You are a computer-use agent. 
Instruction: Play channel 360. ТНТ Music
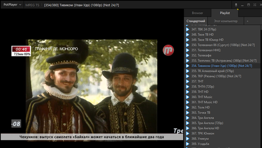click(x=223, y=97)
